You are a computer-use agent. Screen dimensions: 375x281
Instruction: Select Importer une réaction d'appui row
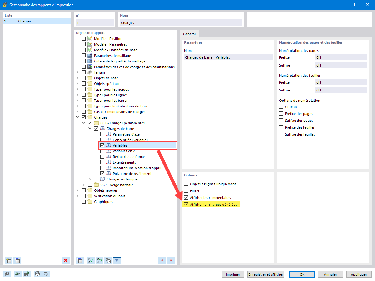[x=137, y=168]
